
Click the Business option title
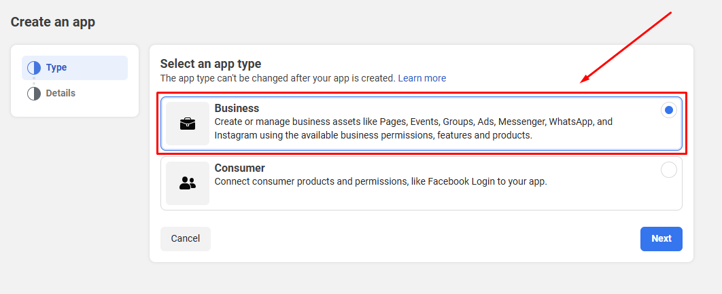click(x=237, y=109)
